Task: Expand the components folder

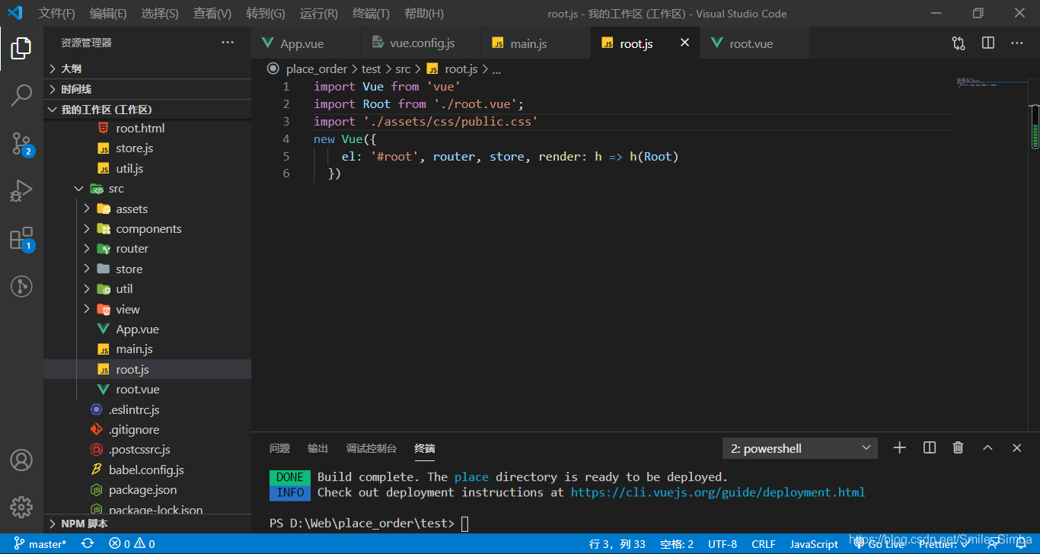Action: click(147, 229)
